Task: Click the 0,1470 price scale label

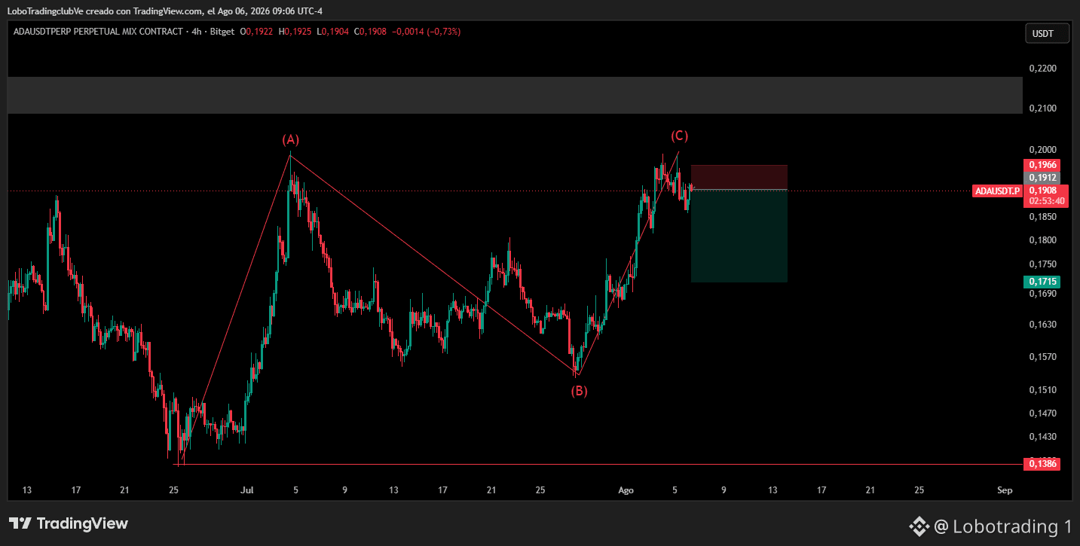Action: click(x=1042, y=413)
